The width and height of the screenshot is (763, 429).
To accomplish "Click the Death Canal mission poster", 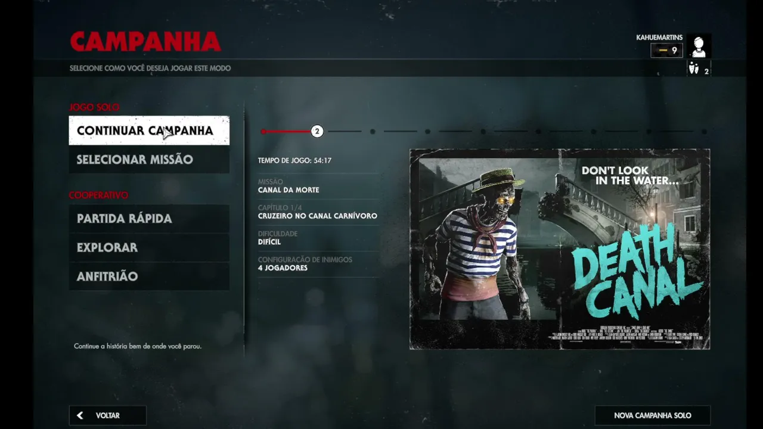I will tap(560, 249).
